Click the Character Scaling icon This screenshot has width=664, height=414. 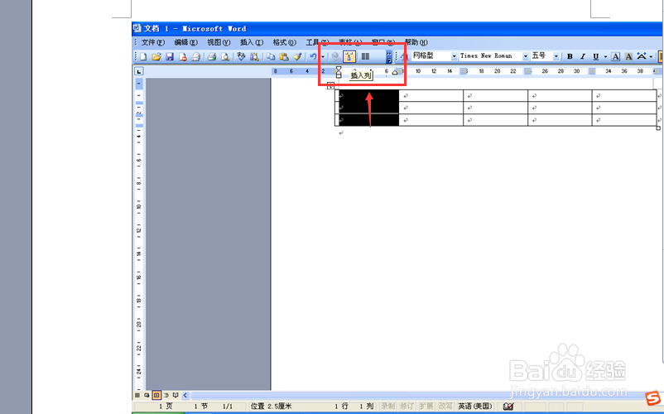click(642, 56)
